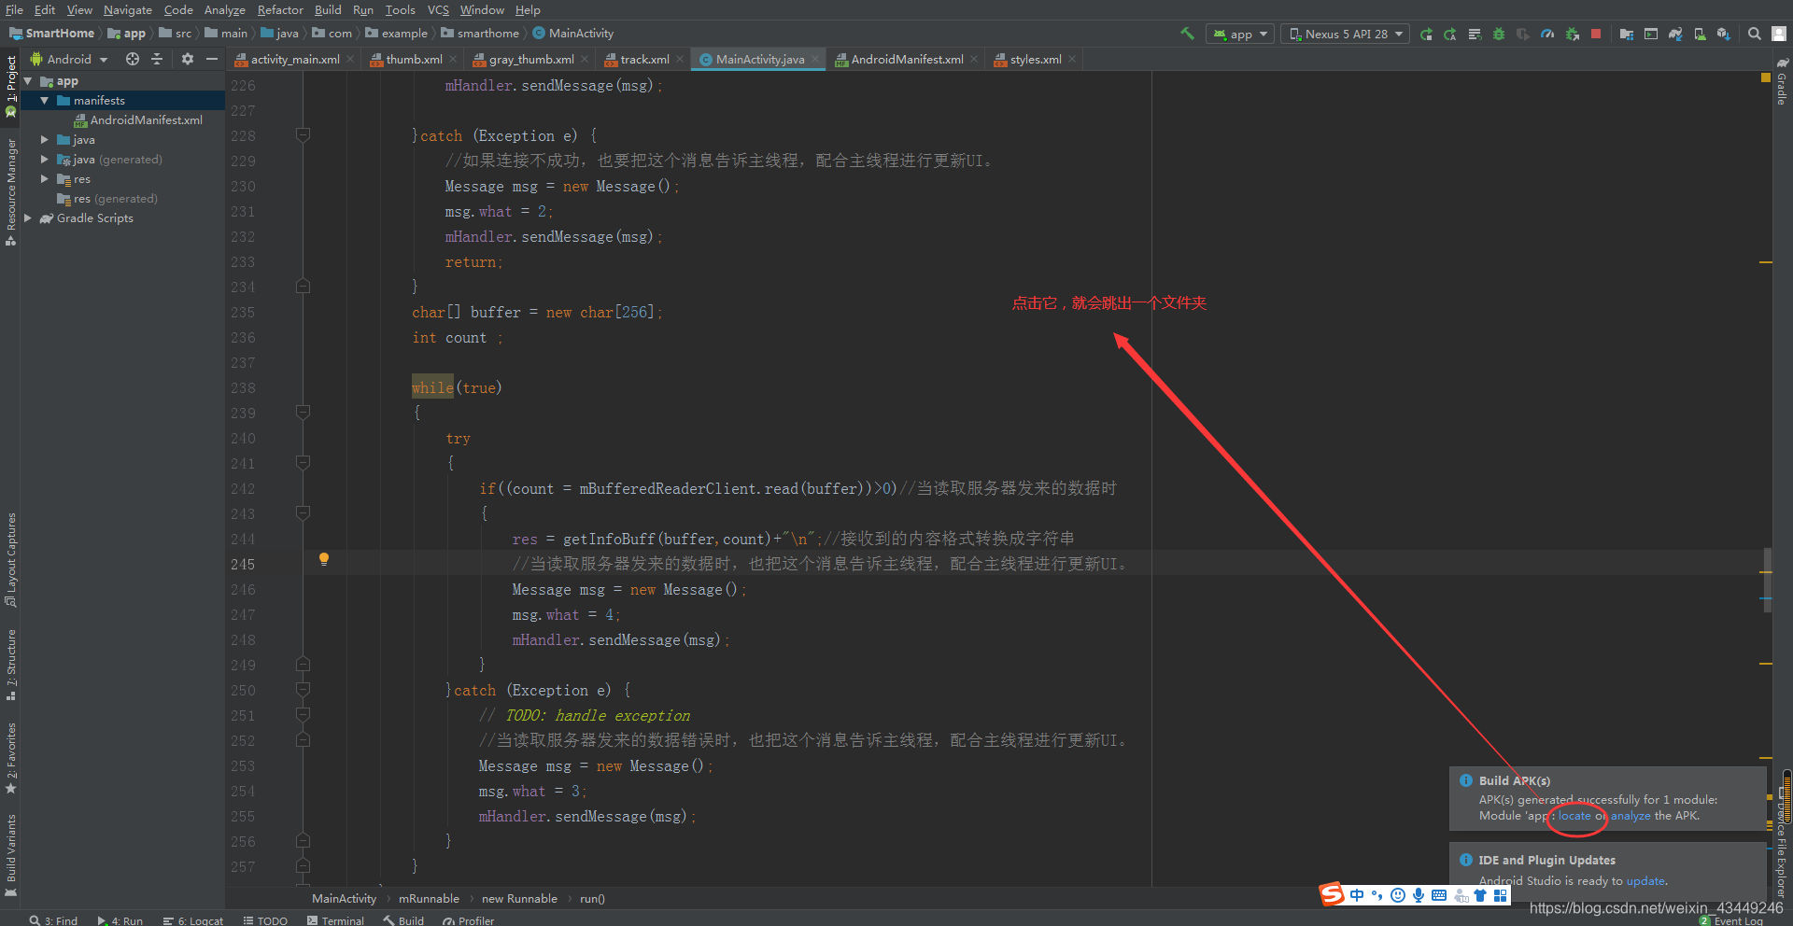Click the Search Everywhere magnifier icon
The height and width of the screenshot is (926, 1793).
(x=1755, y=34)
